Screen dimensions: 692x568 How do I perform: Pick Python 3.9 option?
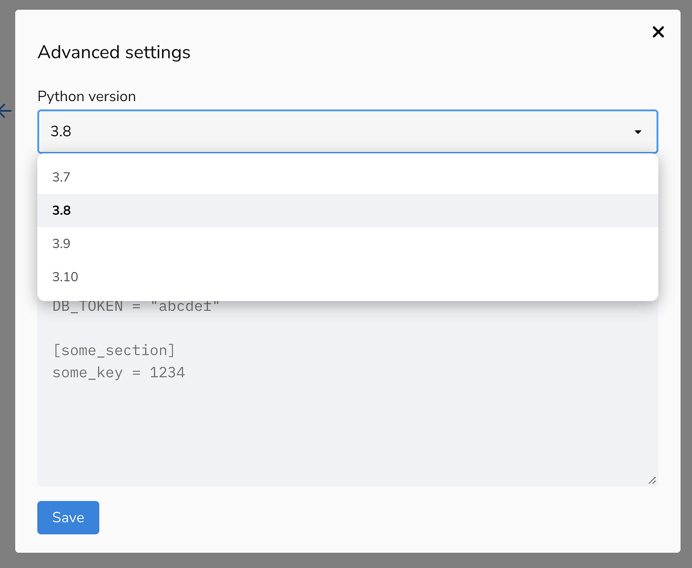click(61, 244)
